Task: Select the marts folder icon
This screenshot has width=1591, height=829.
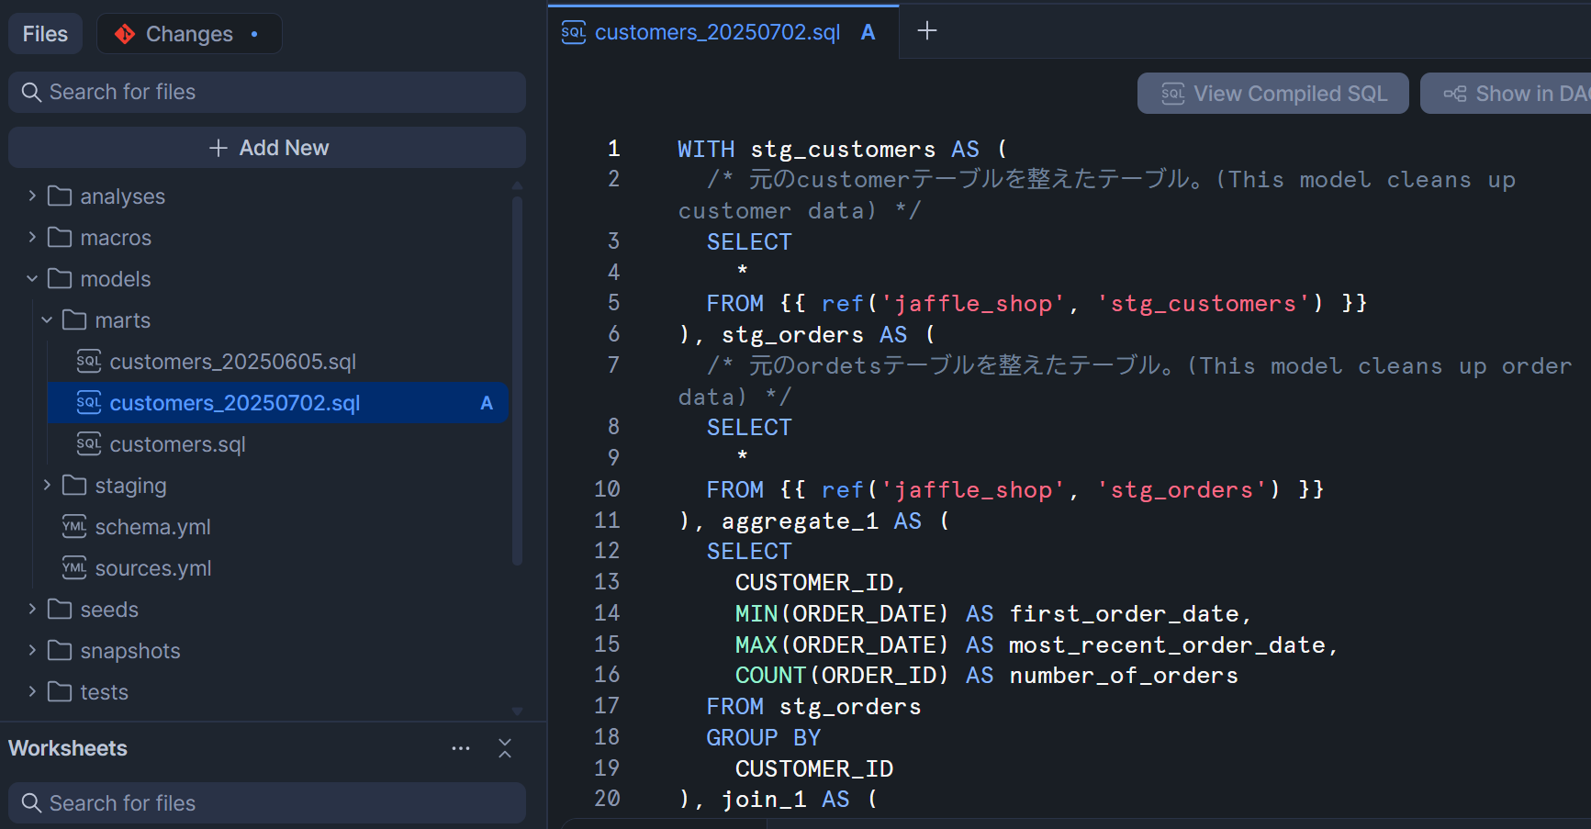Action: (74, 319)
